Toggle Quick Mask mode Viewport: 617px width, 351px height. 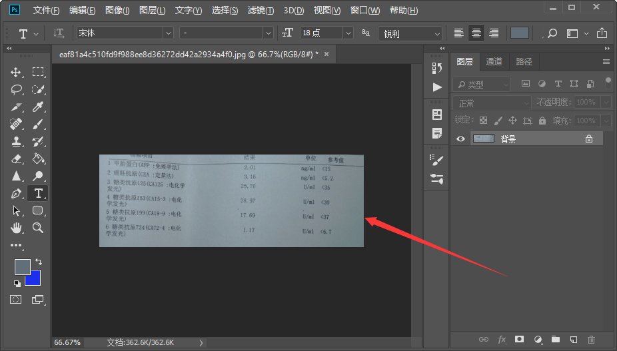click(16, 300)
